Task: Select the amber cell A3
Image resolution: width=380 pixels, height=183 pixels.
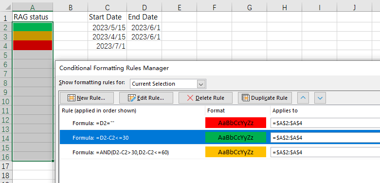Action: [33, 36]
